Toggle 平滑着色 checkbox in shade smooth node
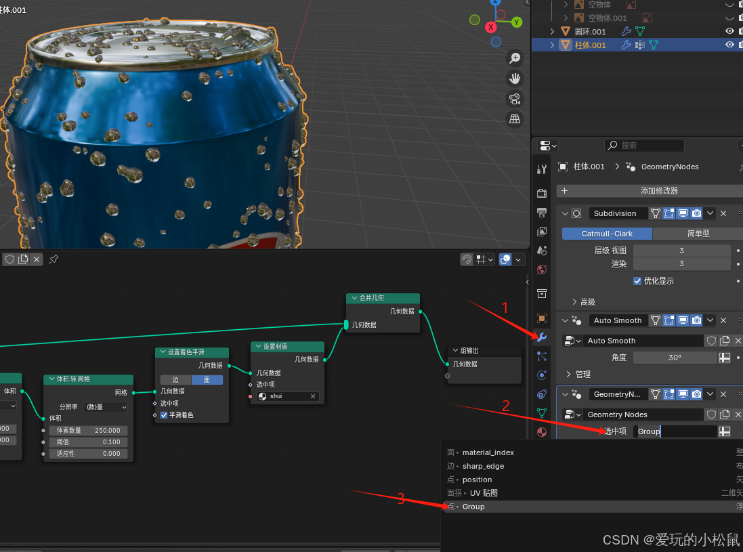This screenshot has height=552, width=743. point(164,415)
